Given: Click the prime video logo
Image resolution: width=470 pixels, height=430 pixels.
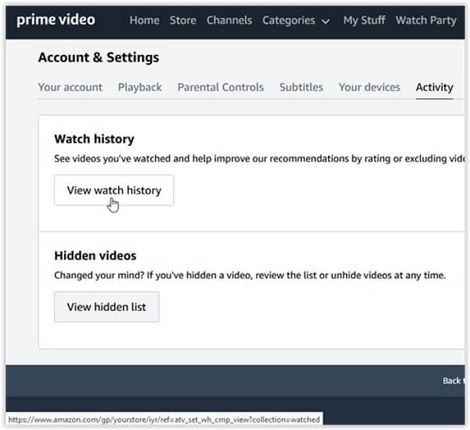Looking at the screenshot, I should 56,20.
